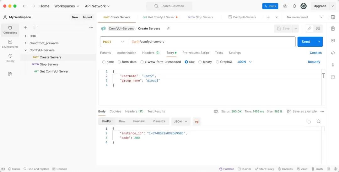Open response JSON format dropdown
This screenshot has height=172, width=339.
point(181,122)
